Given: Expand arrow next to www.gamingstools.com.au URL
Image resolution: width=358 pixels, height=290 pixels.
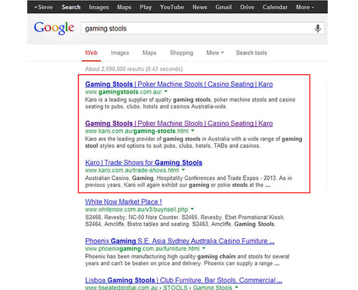Looking at the screenshot, I should (x=166, y=92).
